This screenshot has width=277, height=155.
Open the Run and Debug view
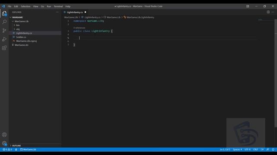4,39
